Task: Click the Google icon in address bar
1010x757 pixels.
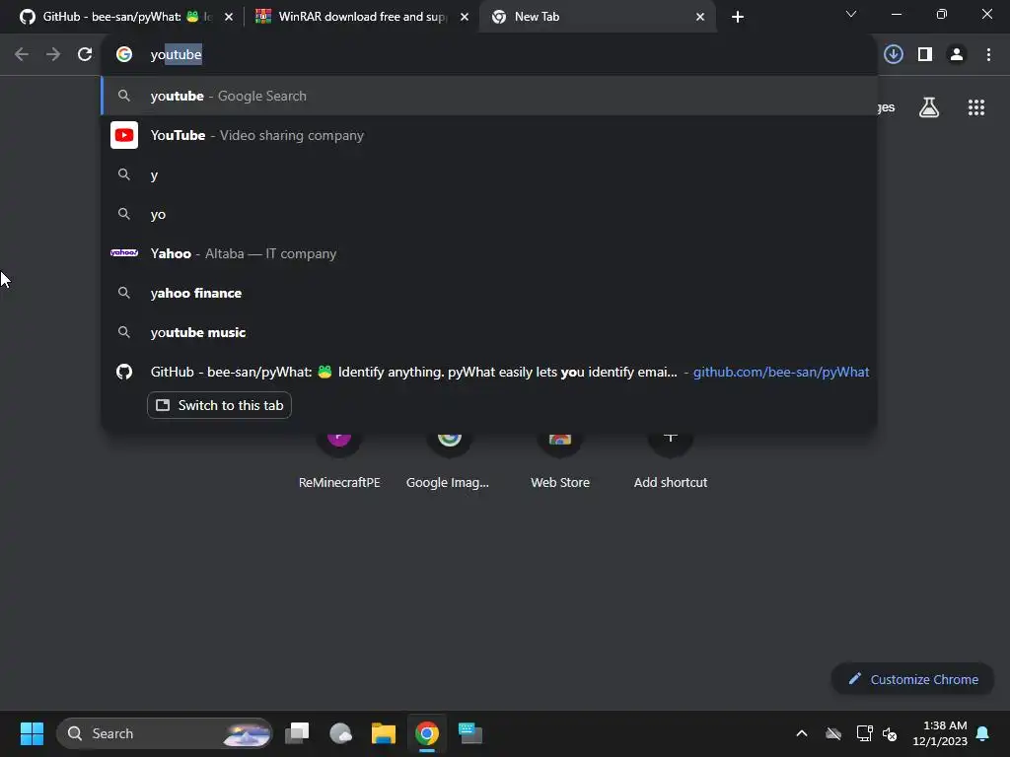Action: [x=124, y=54]
